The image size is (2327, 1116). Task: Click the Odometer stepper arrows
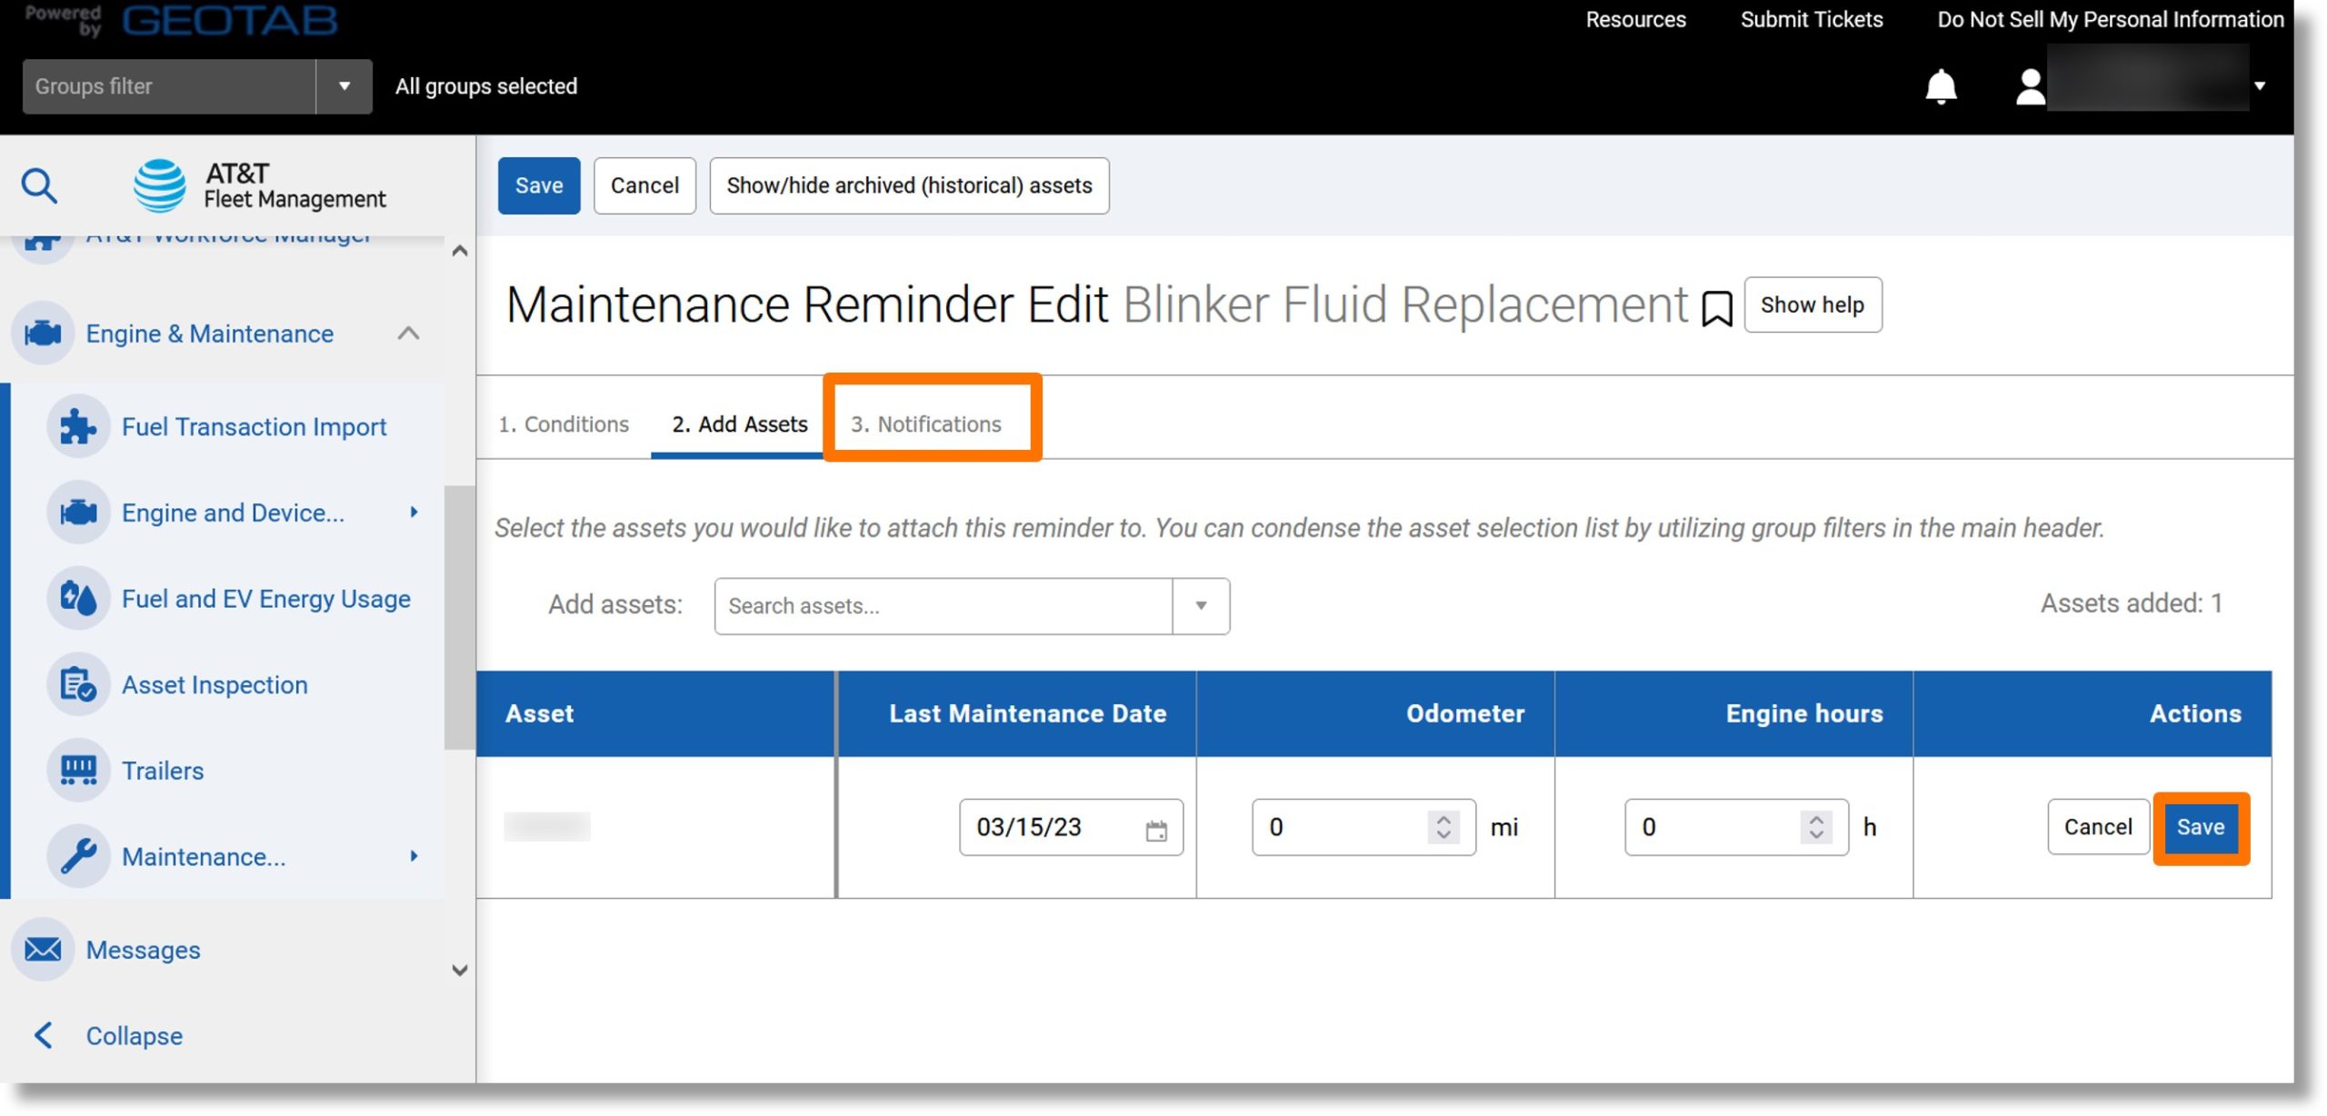click(x=1443, y=827)
